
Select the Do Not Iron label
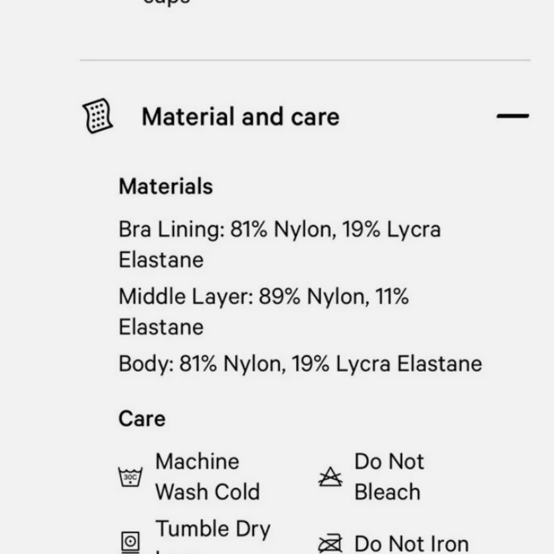pos(411,544)
